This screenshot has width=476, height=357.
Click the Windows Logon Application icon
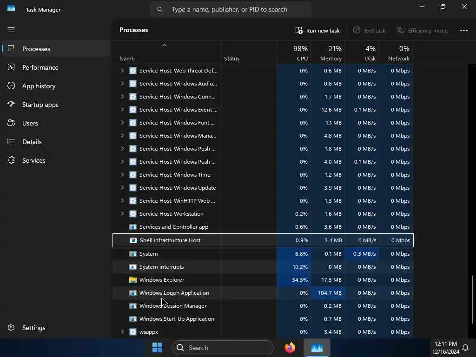pos(132,293)
